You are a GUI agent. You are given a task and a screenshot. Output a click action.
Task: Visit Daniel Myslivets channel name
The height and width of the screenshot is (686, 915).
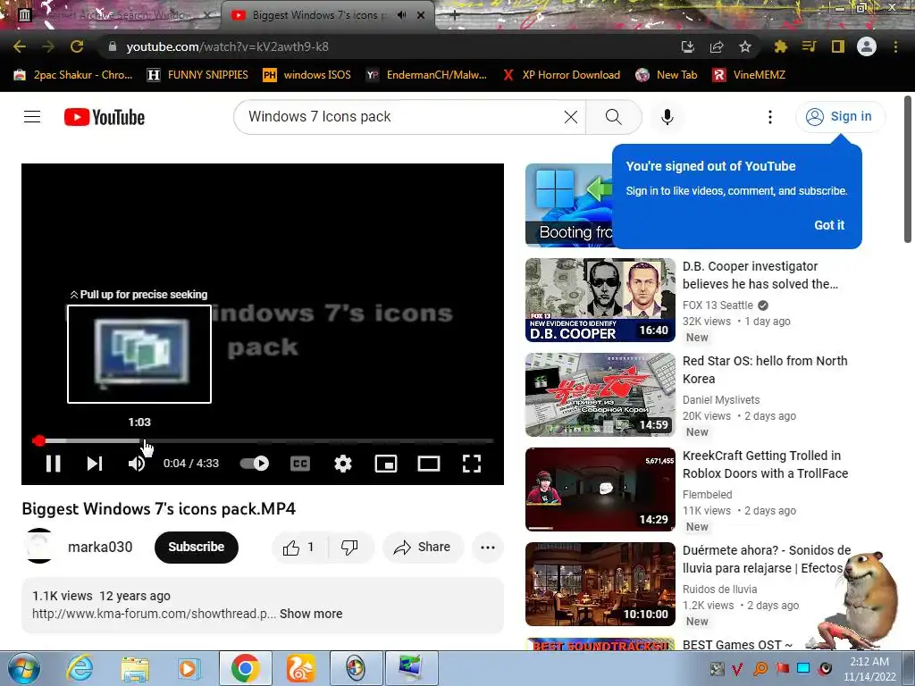point(721,399)
